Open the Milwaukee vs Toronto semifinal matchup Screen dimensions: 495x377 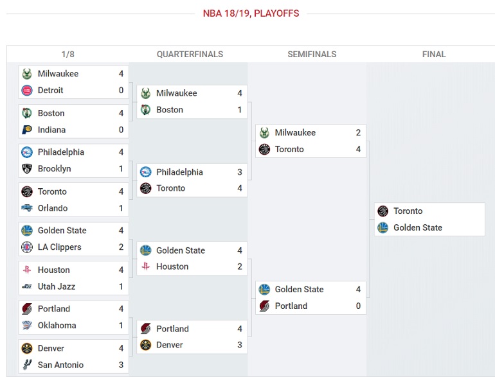(310, 141)
